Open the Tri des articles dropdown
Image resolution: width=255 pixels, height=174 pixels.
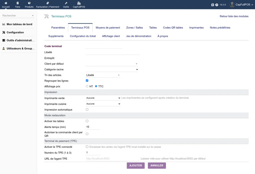pos(103,75)
